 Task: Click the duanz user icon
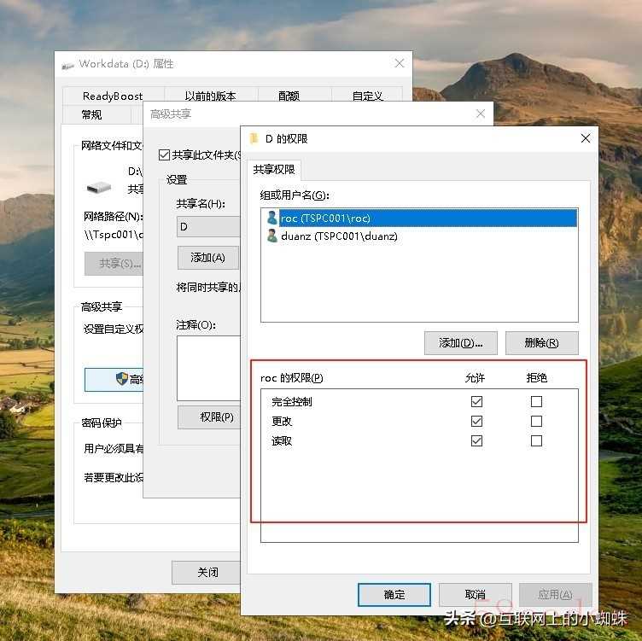[271, 236]
